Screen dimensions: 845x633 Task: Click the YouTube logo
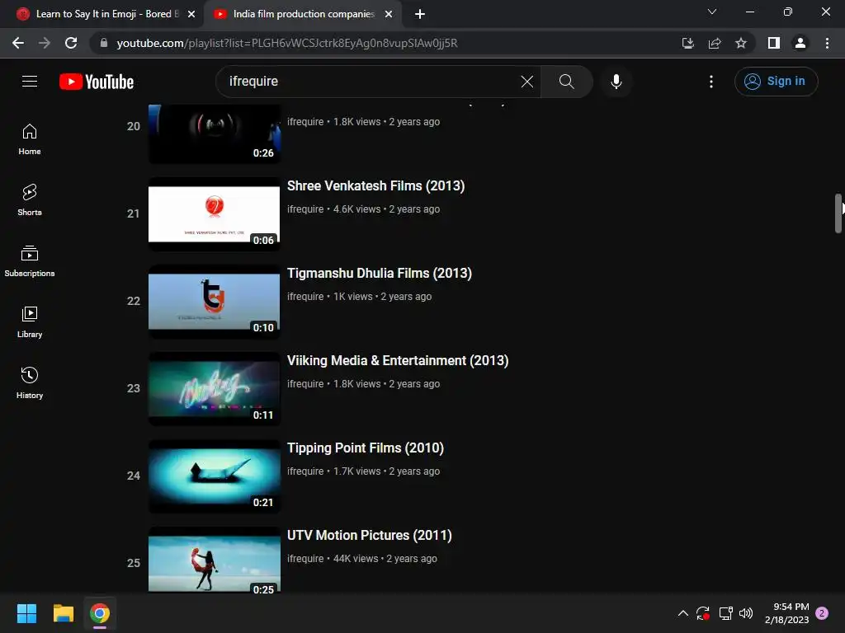click(x=97, y=82)
